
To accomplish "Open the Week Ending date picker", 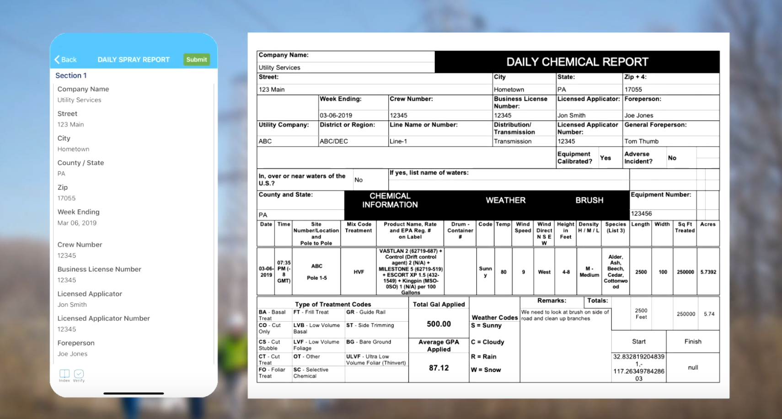I will click(77, 223).
